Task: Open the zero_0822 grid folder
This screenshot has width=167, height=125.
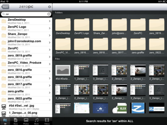Action: coord(157,46)
